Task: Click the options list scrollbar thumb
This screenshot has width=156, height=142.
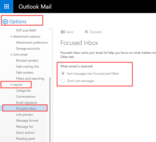Action: tap(50, 109)
